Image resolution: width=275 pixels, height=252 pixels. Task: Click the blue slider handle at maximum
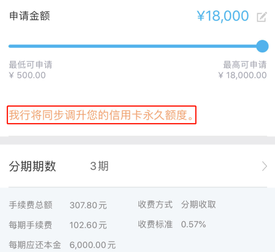(x=262, y=46)
